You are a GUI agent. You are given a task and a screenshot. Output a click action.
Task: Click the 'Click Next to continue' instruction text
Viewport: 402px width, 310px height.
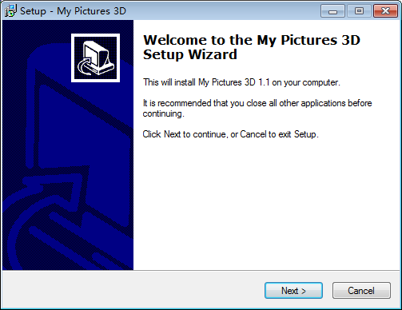click(x=231, y=134)
